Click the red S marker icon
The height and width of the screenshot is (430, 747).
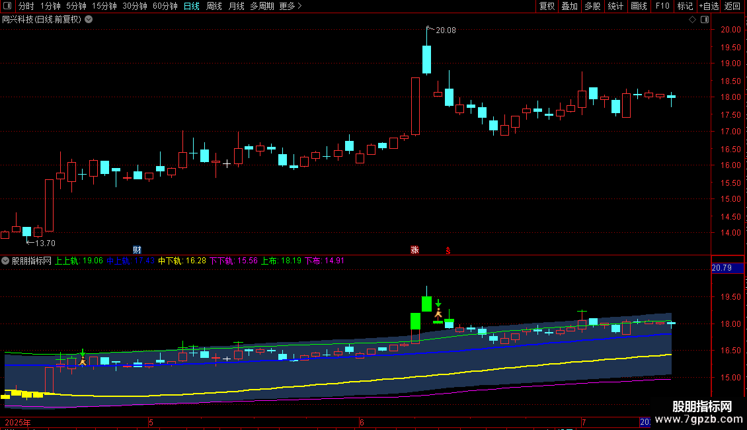point(448,250)
